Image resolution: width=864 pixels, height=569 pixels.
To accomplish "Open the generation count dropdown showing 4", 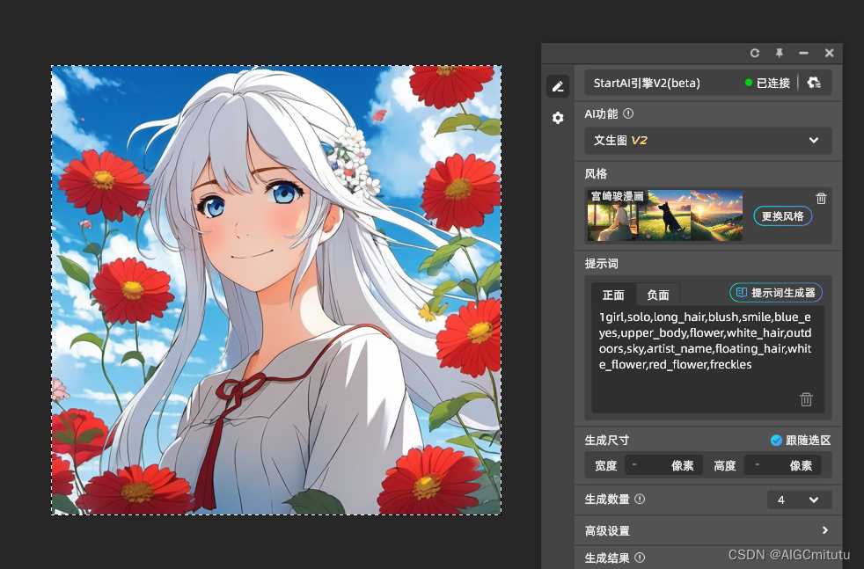I will (x=799, y=500).
